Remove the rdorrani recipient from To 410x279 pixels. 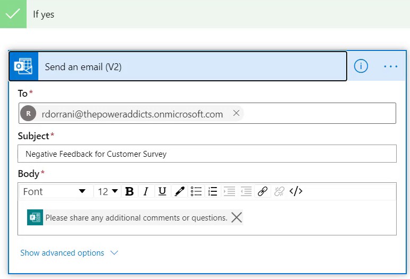pos(236,113)
